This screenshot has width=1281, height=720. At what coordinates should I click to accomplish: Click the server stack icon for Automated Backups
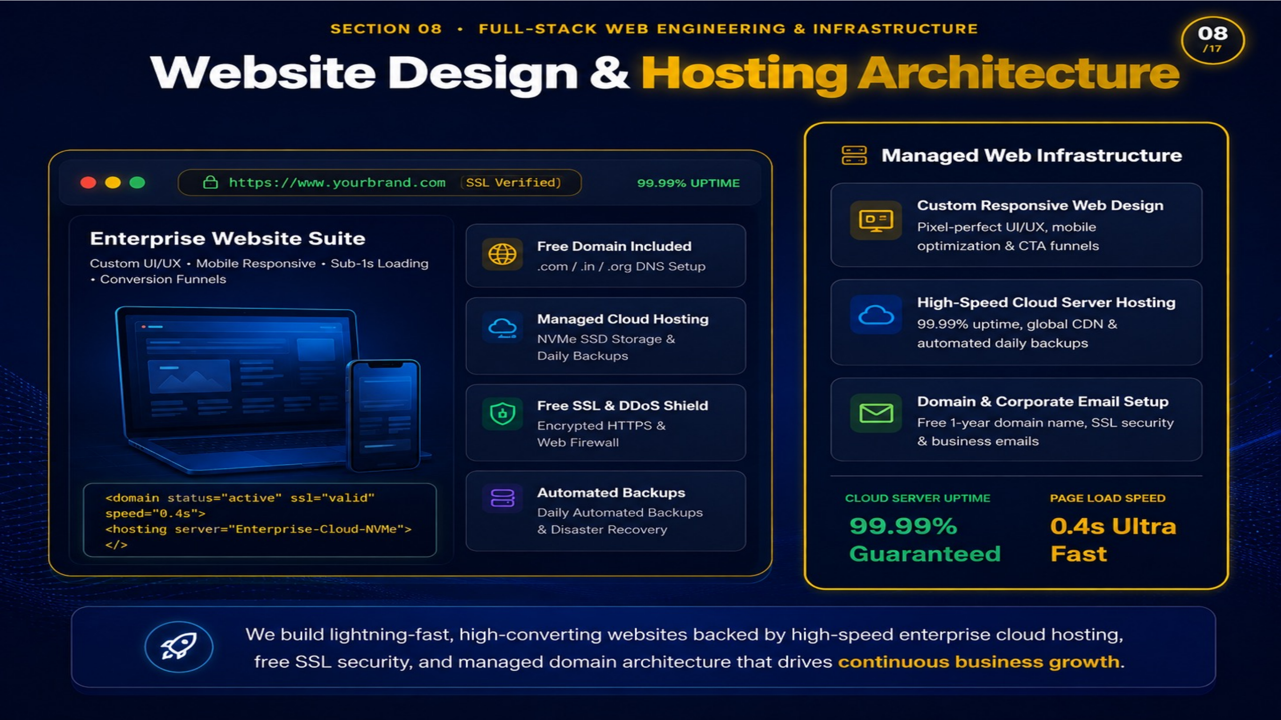pyautogui.click(x=502, y=498)
